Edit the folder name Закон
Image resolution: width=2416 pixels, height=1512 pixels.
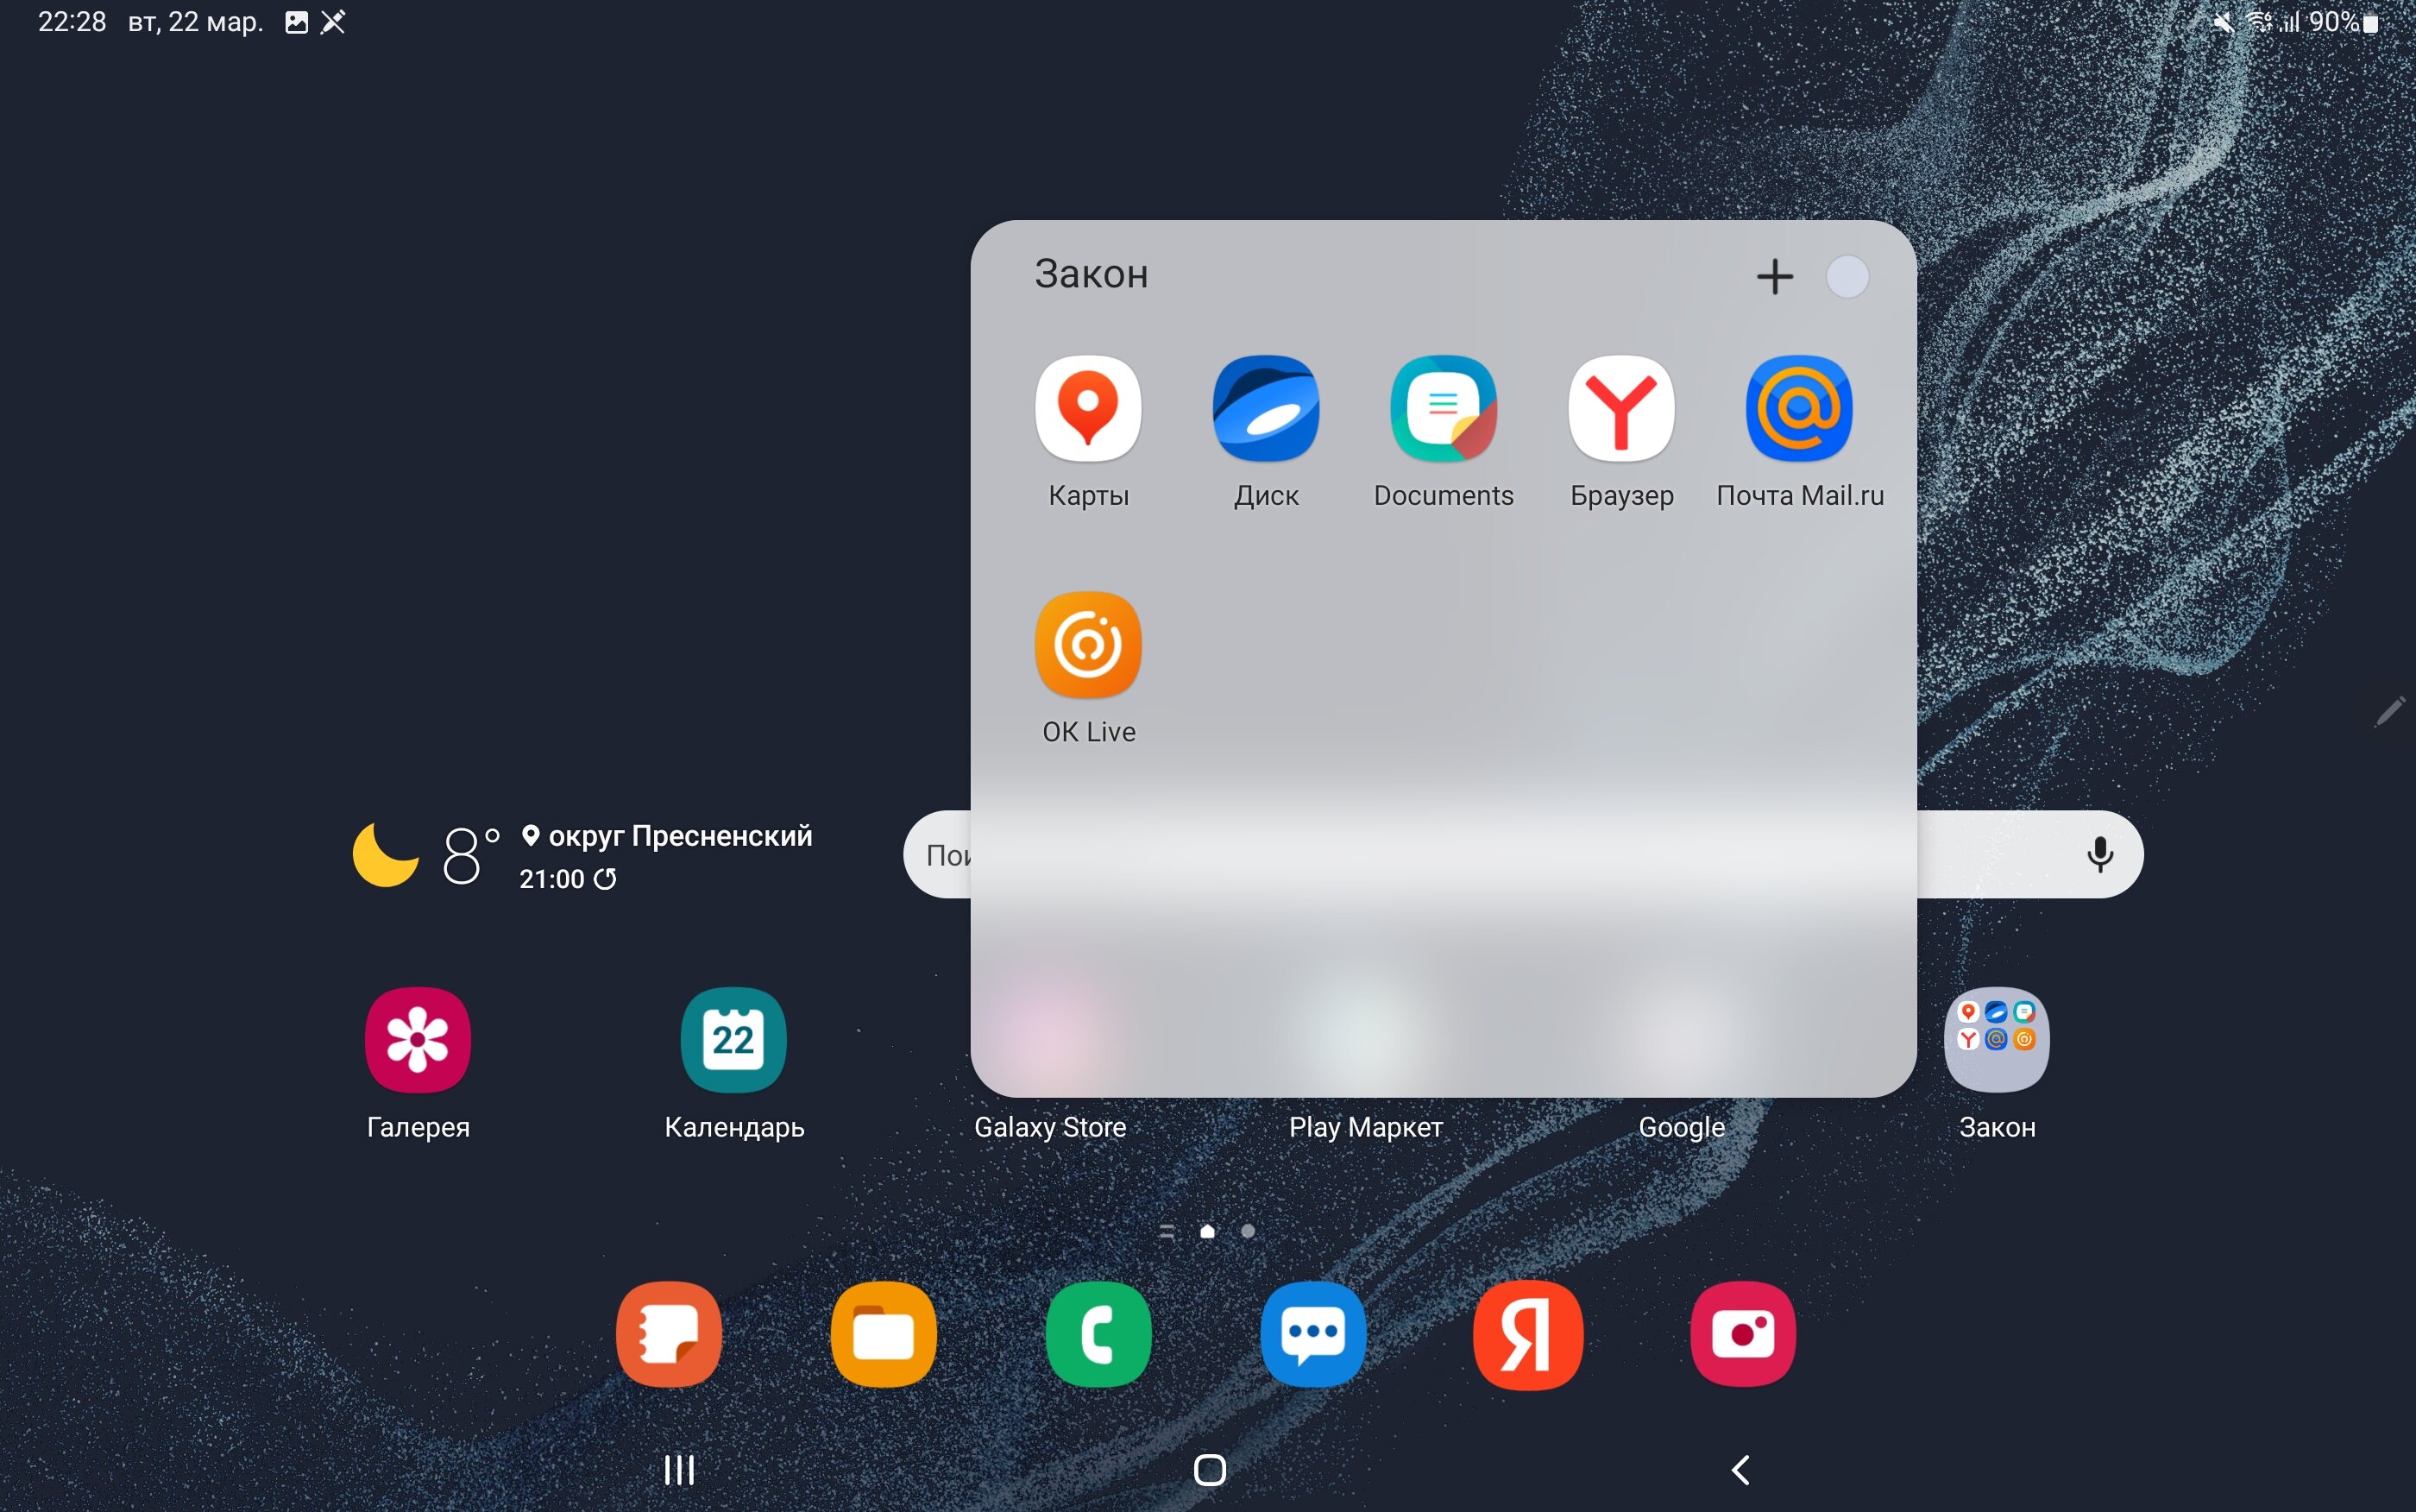click(x=1091, y=274)
